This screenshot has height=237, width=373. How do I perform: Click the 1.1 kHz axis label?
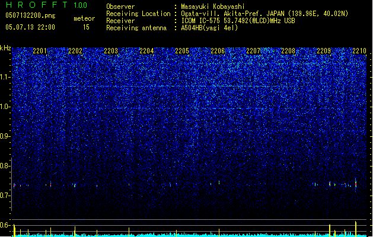click(5, 77)
